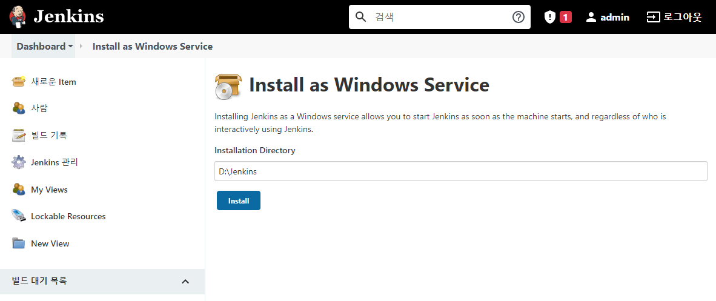The height and width of the screenshot is (301, 716).
Task: Click the My Views people icon
Action: coord(19,189)
